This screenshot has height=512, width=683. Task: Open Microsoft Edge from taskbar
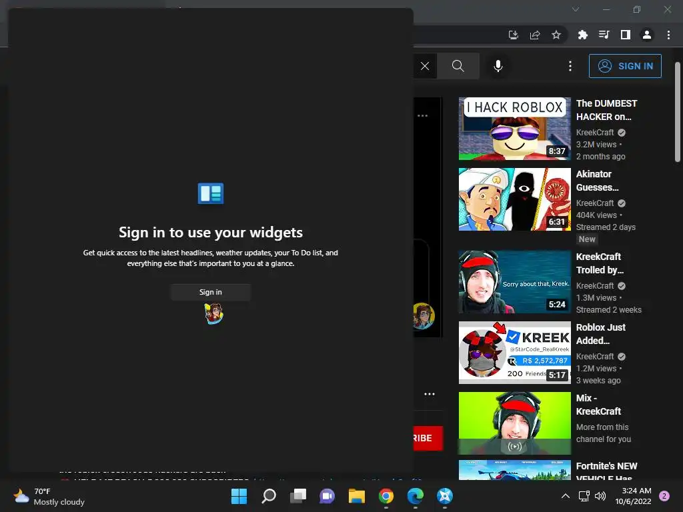click(415, 496)
